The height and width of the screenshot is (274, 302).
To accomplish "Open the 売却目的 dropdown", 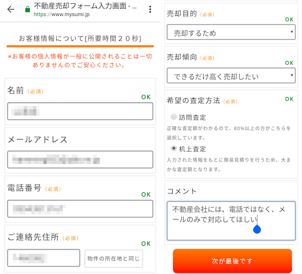I will (x=231, y=32).
